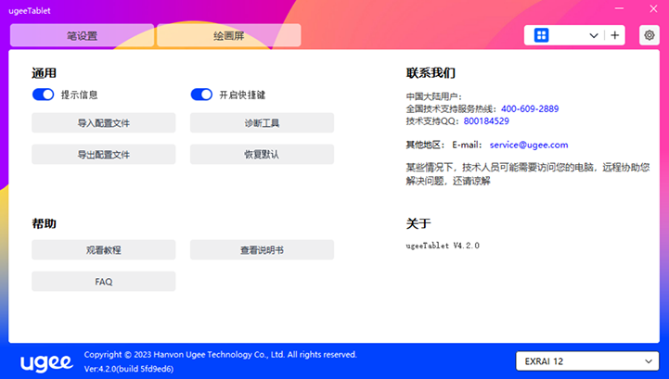Click the QQ number 800184529 link
The width and height of the screenshot is (669, 379).
tap(486, 121)
